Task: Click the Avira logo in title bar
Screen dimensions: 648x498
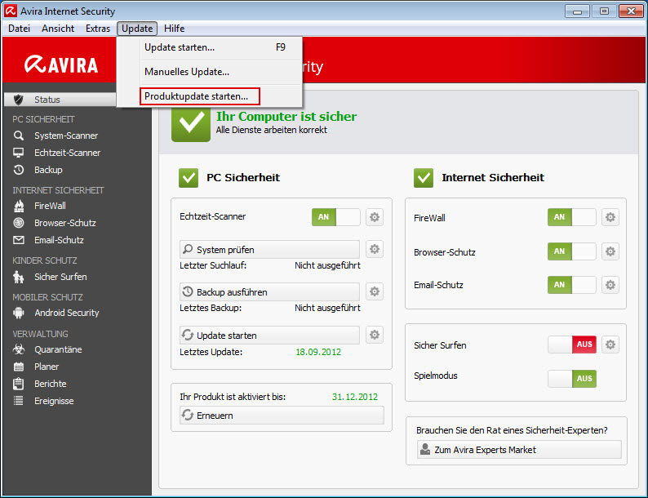Action: pos(11,11)
